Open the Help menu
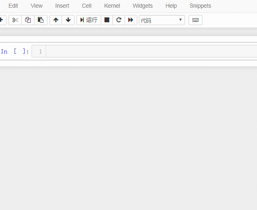This screenshot has width=257, height=210. (x=171, y=6)
